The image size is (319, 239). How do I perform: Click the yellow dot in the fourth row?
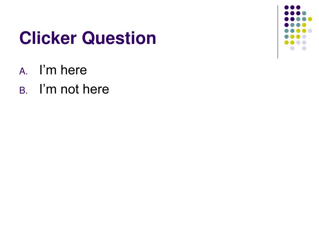[x=304, y=25]
